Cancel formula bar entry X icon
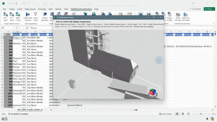Image resolution: width=217 pixels, height=122 pixels. [20, 28]
